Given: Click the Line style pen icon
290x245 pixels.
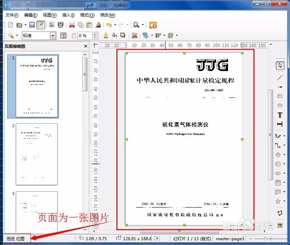Looking at the screenshot, I should pyautogui.click(x=106, y=35).
